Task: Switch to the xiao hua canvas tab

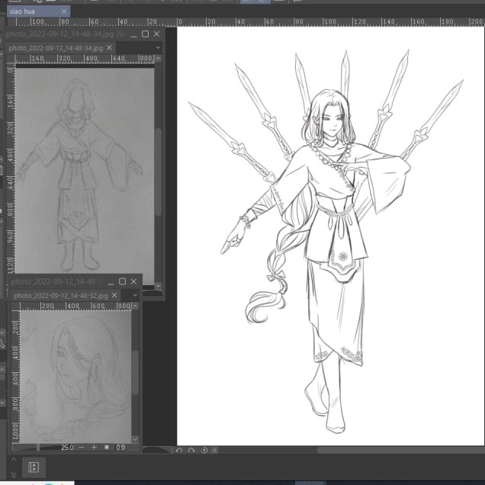Action: (x=38, y=11)
